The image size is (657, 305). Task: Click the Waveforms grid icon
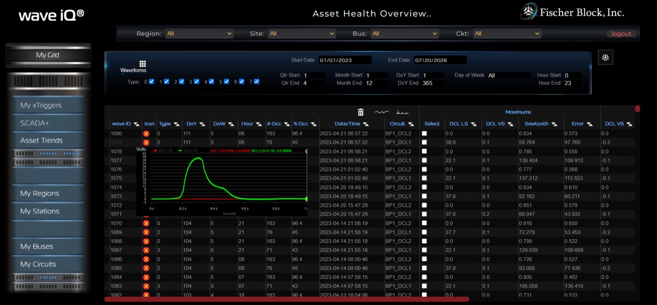coord(143,64)
